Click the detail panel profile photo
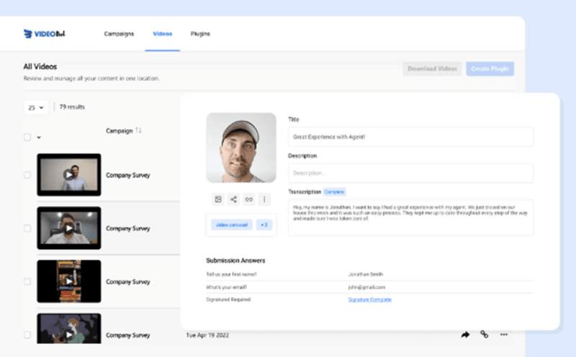Viewport: 576px width, 357px height. (241, 148)
